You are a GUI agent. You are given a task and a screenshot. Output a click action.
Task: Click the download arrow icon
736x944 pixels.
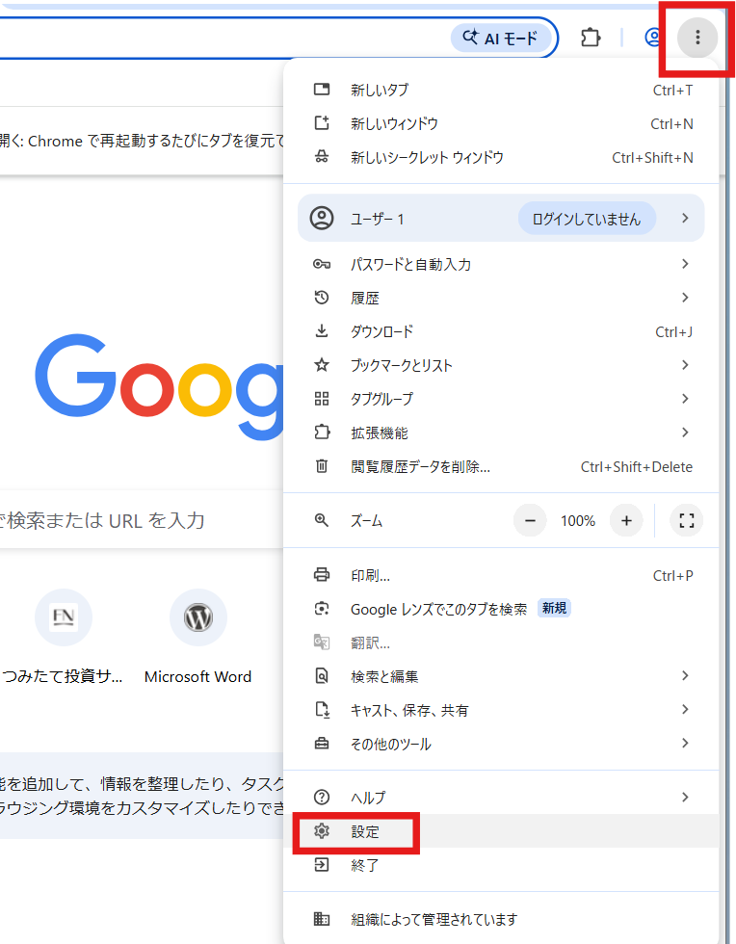pyautogui.click(x=322, y=330)
